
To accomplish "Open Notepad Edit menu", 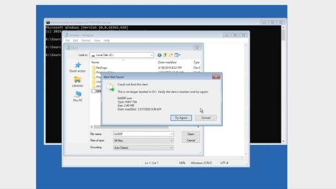I will 75,40.
